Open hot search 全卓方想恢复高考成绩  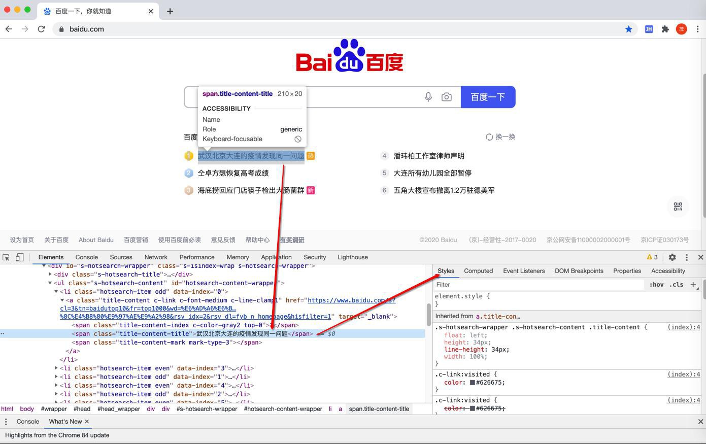pos(233,173)
